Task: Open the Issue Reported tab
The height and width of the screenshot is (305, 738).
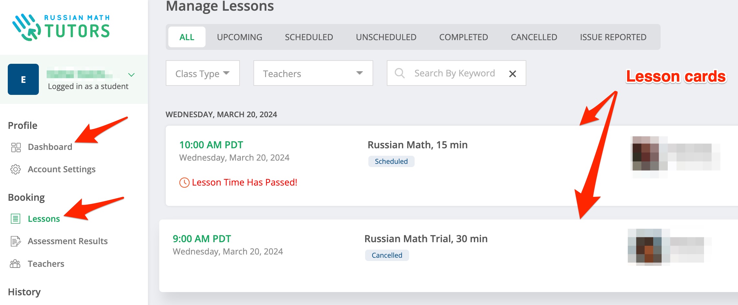Action: pyautogui.click(x=613, y=37)
